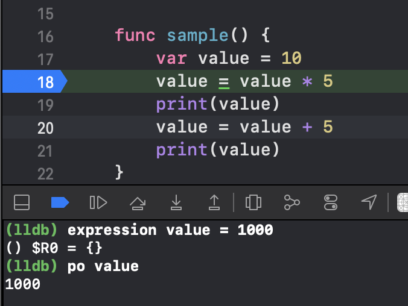This screenshot has height=306, width=408.
Task: Click line number 17 in the gutter
Action: [x=45, y=60]
